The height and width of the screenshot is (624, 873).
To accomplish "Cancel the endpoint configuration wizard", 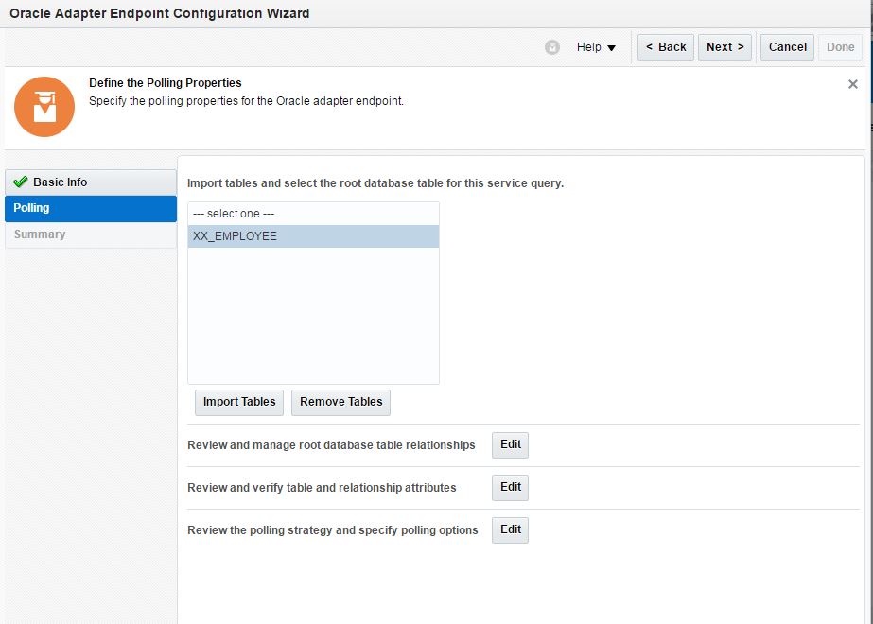I will (787, 47).
